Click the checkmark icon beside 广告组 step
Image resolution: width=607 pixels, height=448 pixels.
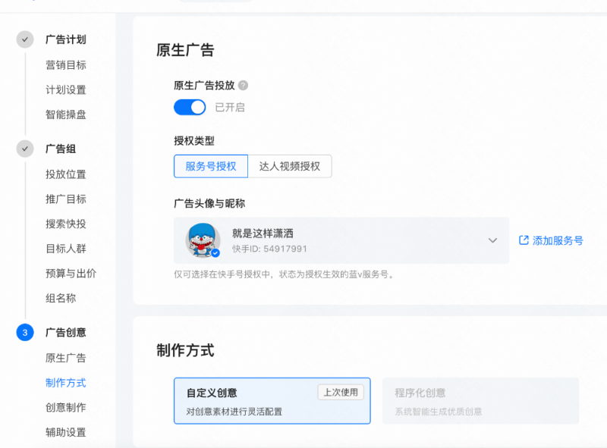tap(24, 149)
